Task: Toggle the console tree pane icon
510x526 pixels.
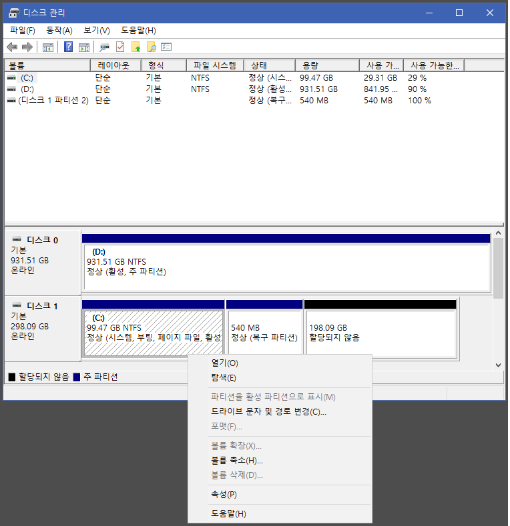Action: click(x=48, y=47)
